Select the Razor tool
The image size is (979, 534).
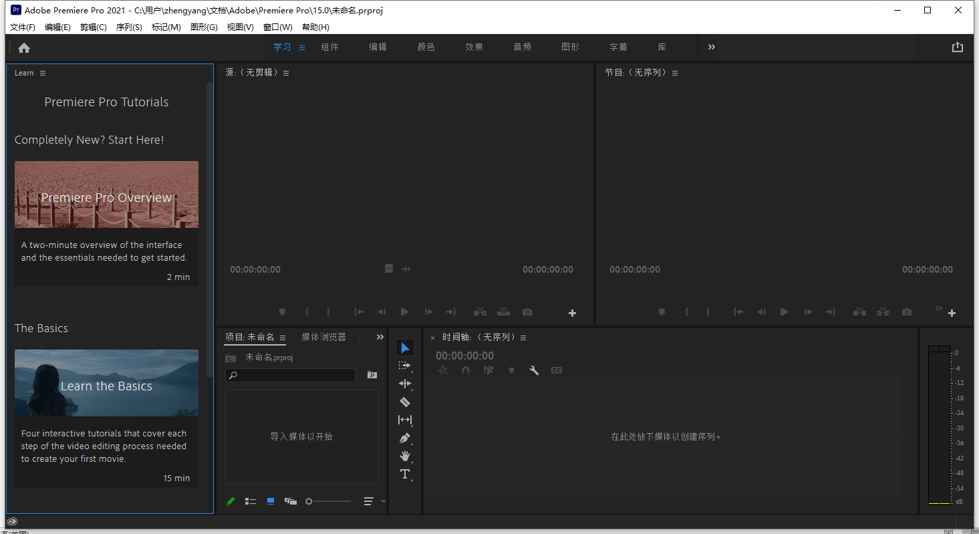click(405, 402)
